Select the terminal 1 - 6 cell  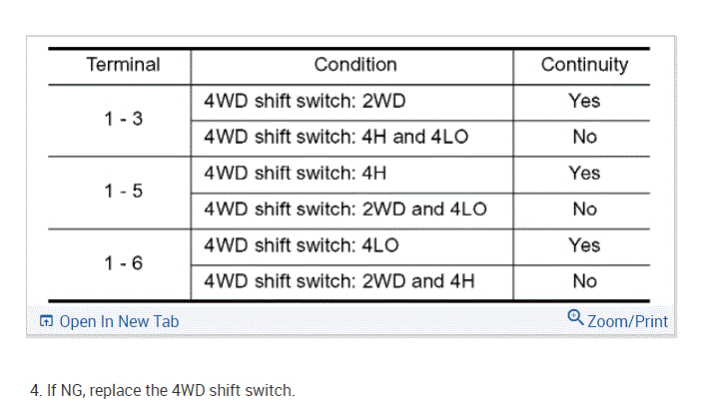[x=123, y=262]
